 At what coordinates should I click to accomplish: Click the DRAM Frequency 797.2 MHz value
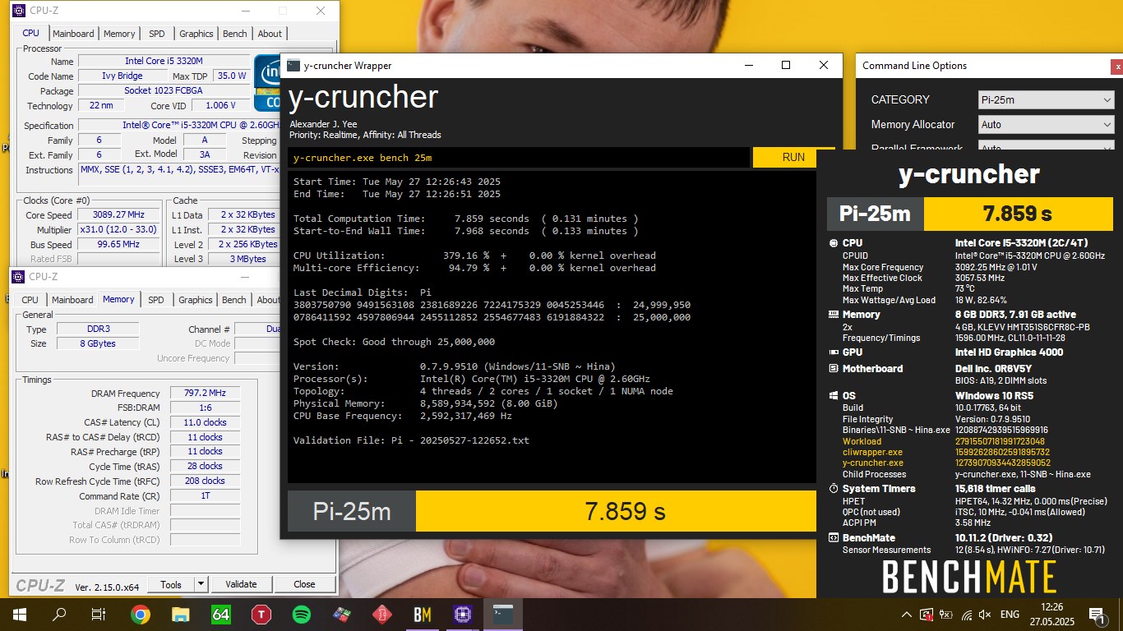click(206, 394)
